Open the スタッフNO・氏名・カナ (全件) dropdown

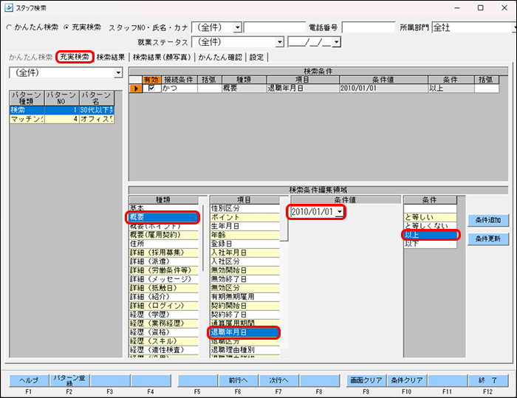click(237, 27)
